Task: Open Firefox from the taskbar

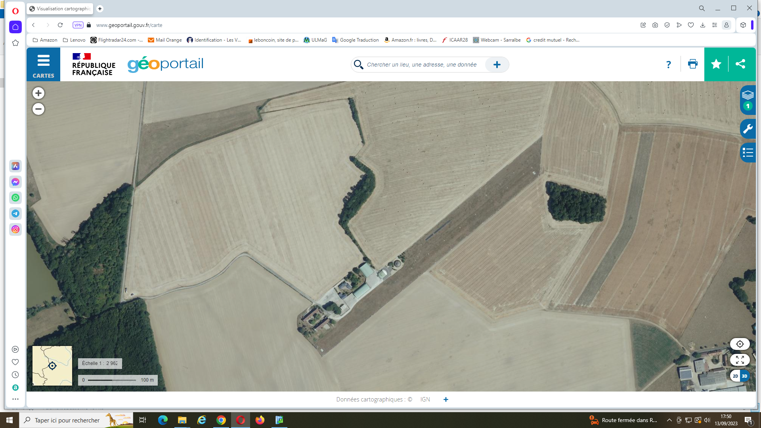Action: pos(260,420)
